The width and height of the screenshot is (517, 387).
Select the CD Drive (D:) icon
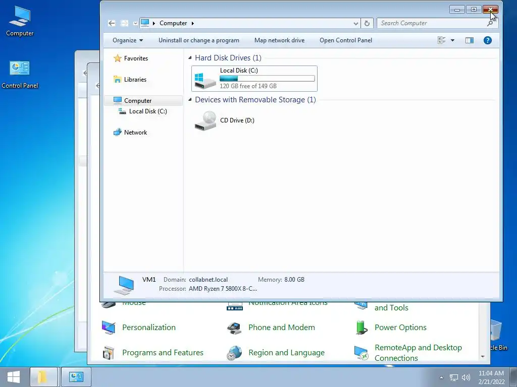(205, 120)
